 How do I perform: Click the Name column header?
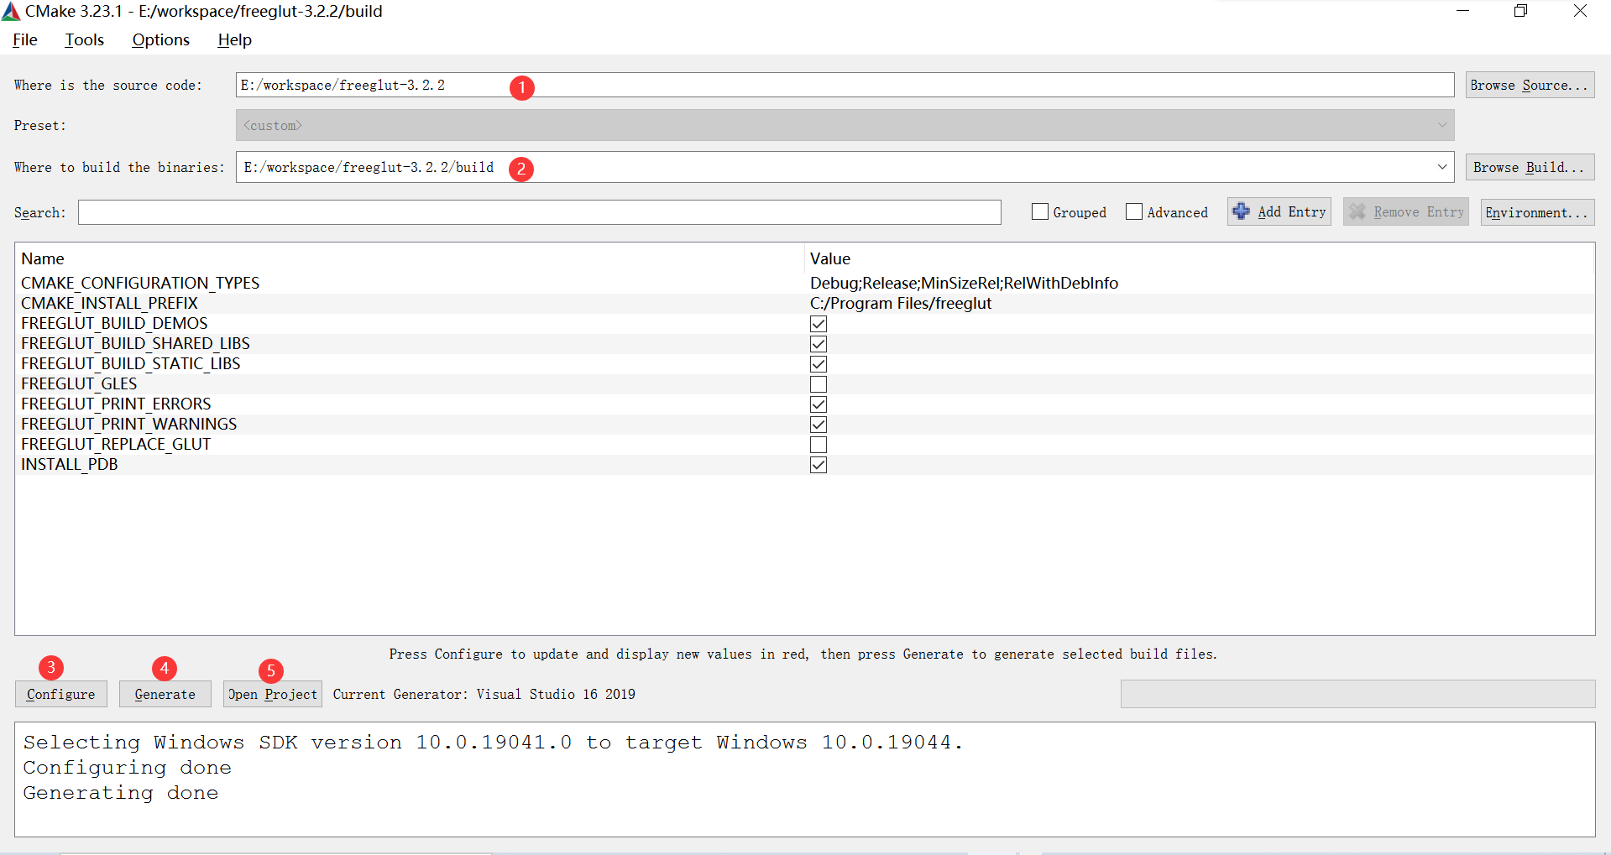pyautogui.click(x=43, y=258)
